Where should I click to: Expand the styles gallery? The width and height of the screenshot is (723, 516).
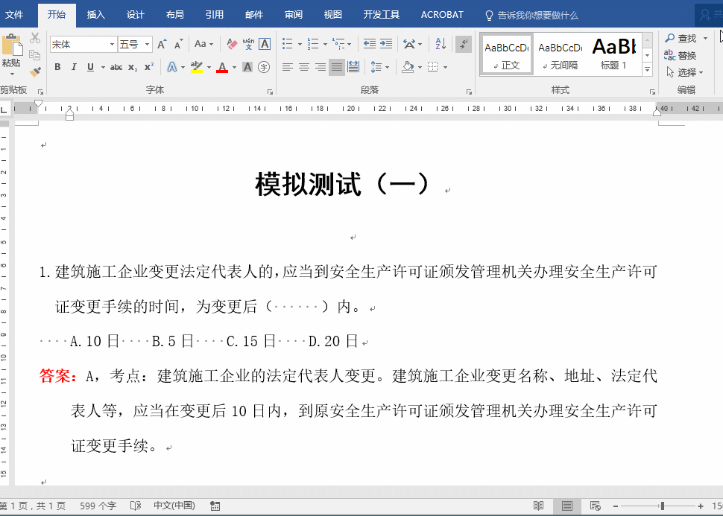pyautogui.click(x=648, y=69)
